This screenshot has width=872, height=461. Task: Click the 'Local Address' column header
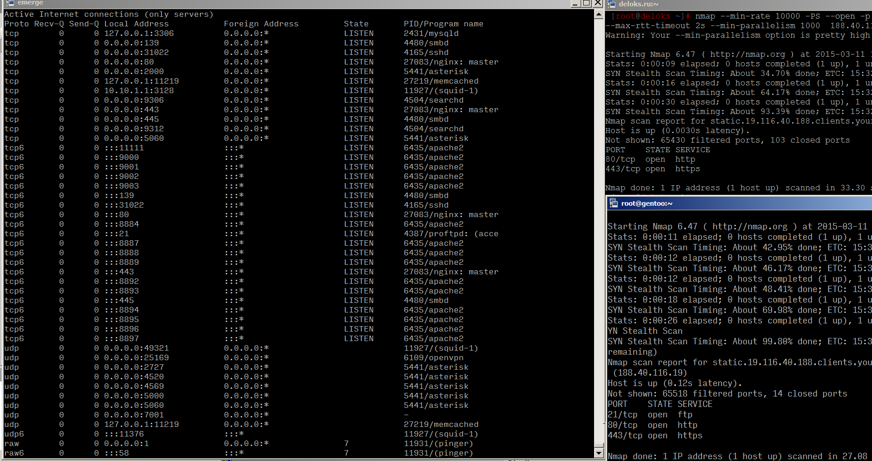click(x=136, y=24)
